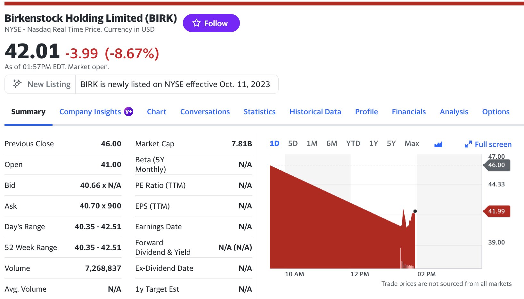View the Historical Data tab
This screenshot has width=524, height=299.
point(315,112)
